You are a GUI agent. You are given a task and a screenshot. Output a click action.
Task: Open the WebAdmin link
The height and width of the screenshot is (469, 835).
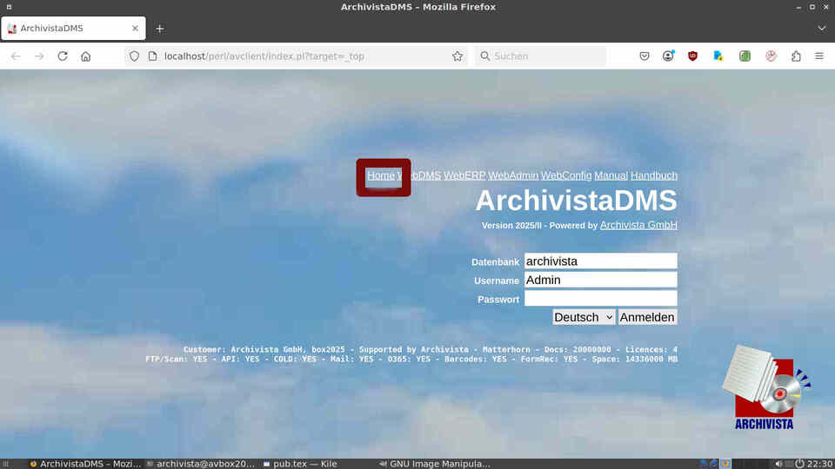(513, 175)
